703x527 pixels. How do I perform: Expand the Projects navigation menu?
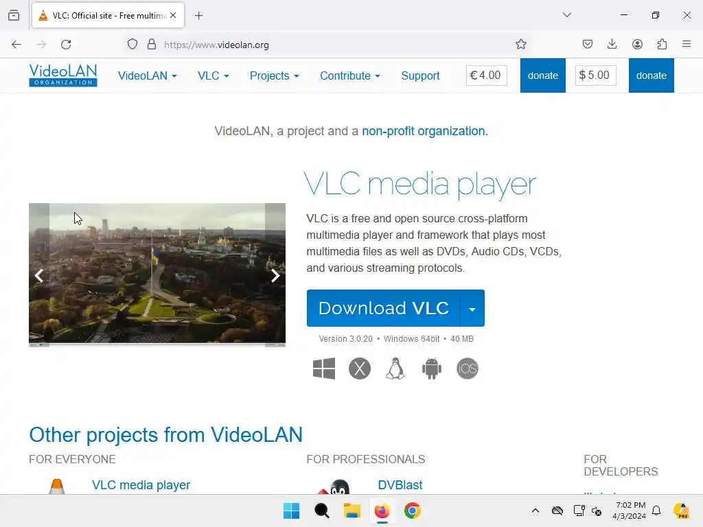coord(275,75)
